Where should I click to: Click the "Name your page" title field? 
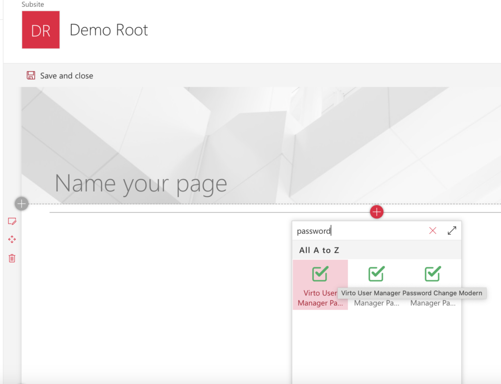(141, 184)
